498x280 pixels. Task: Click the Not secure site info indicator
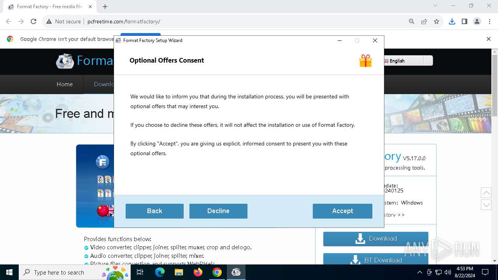tap(63, 21)
